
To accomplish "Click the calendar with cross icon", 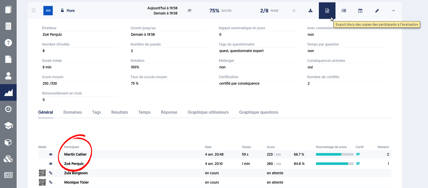I will tap(360, 11).
